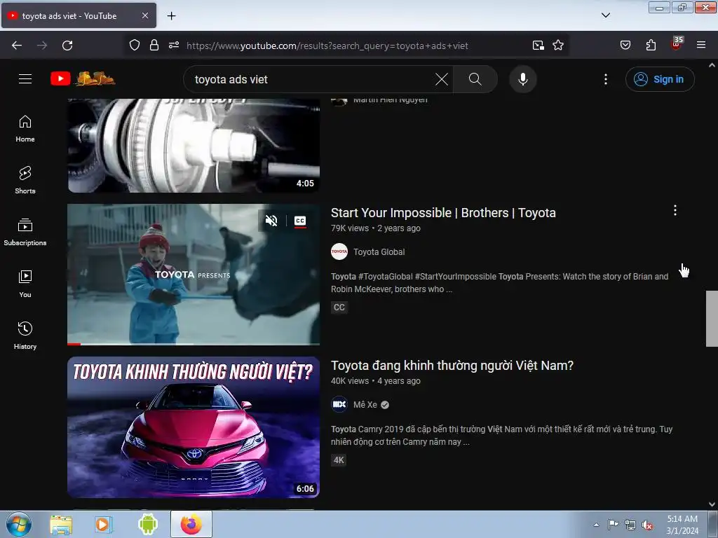
Task: Open YouTube settings three-dot menu
Action: (x=605, y=79)
